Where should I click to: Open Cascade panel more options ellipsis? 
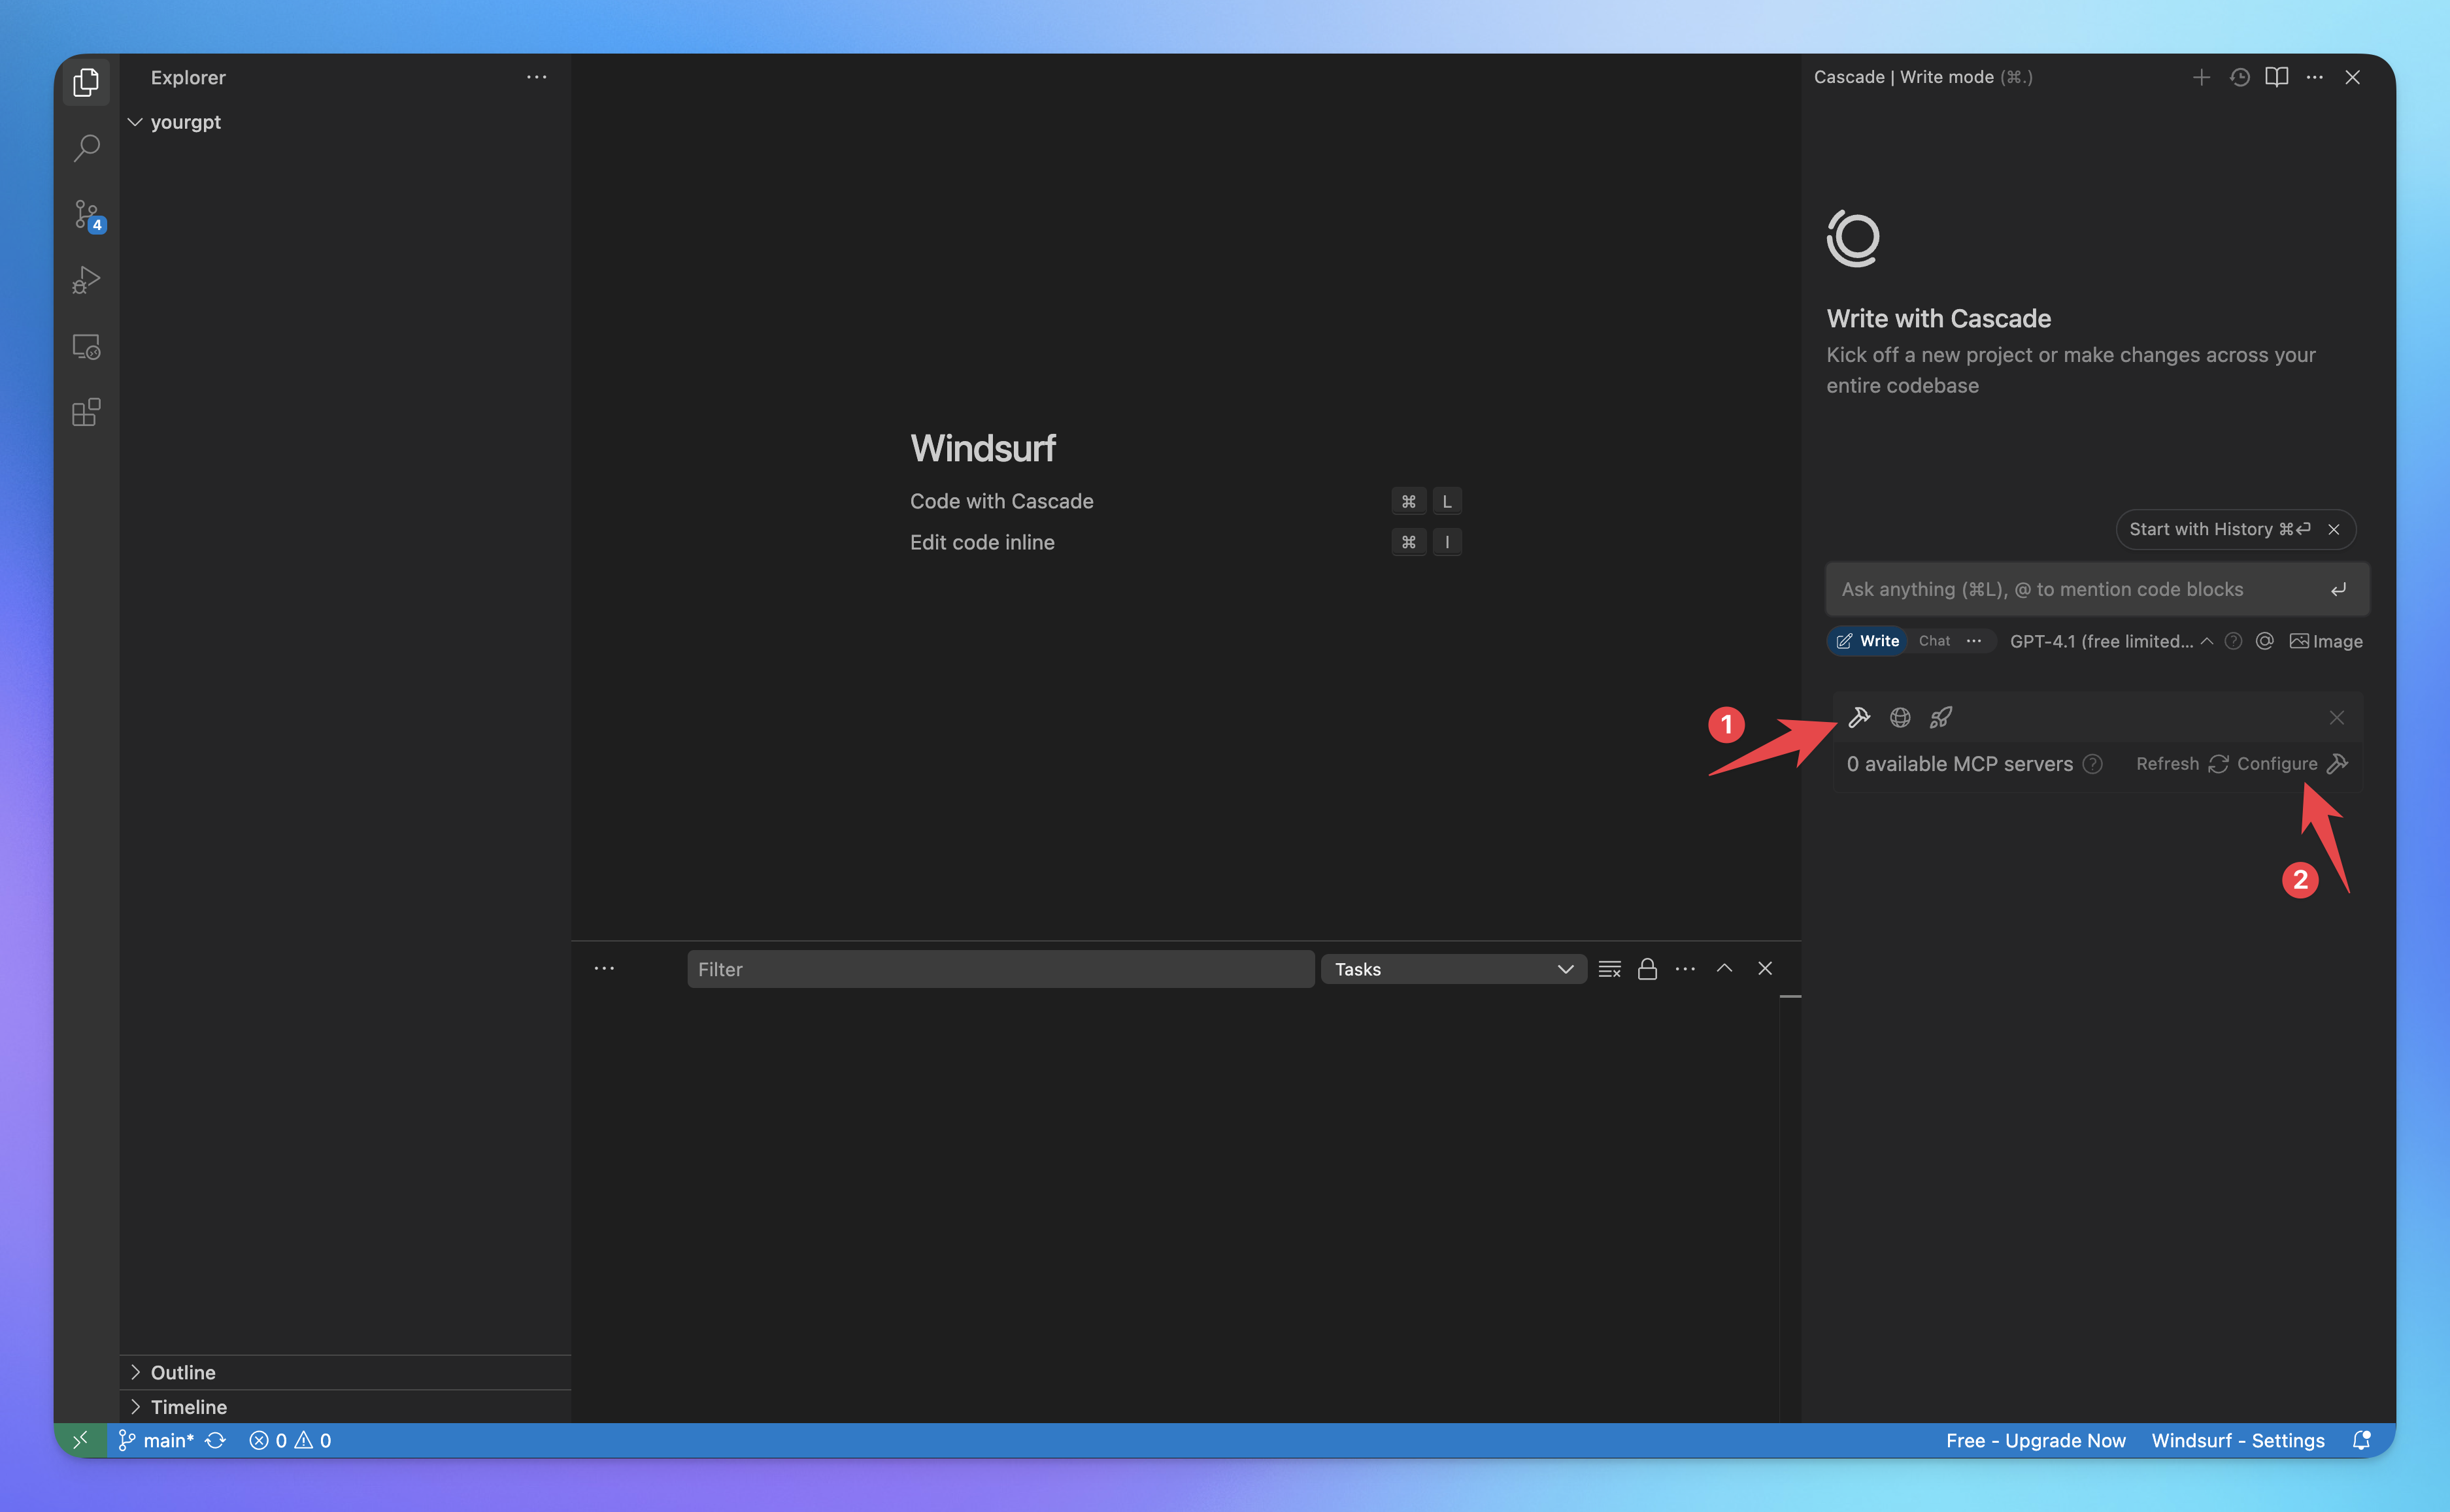click(x=2315, y=77)
